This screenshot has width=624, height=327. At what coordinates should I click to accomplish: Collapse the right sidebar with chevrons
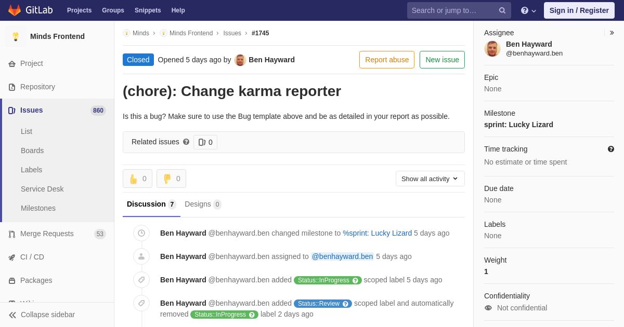point(612,33)
